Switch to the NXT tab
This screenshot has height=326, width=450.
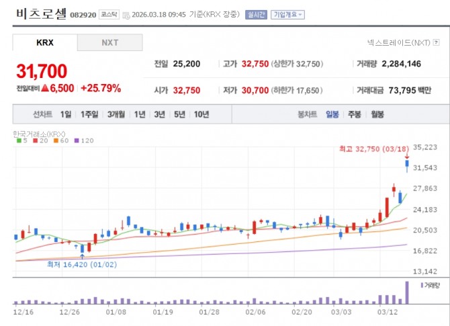[x=110, y=42]
